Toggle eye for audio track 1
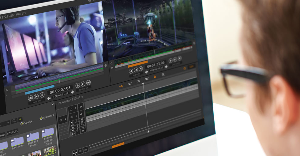300x156 pixels. click(82, 119)
